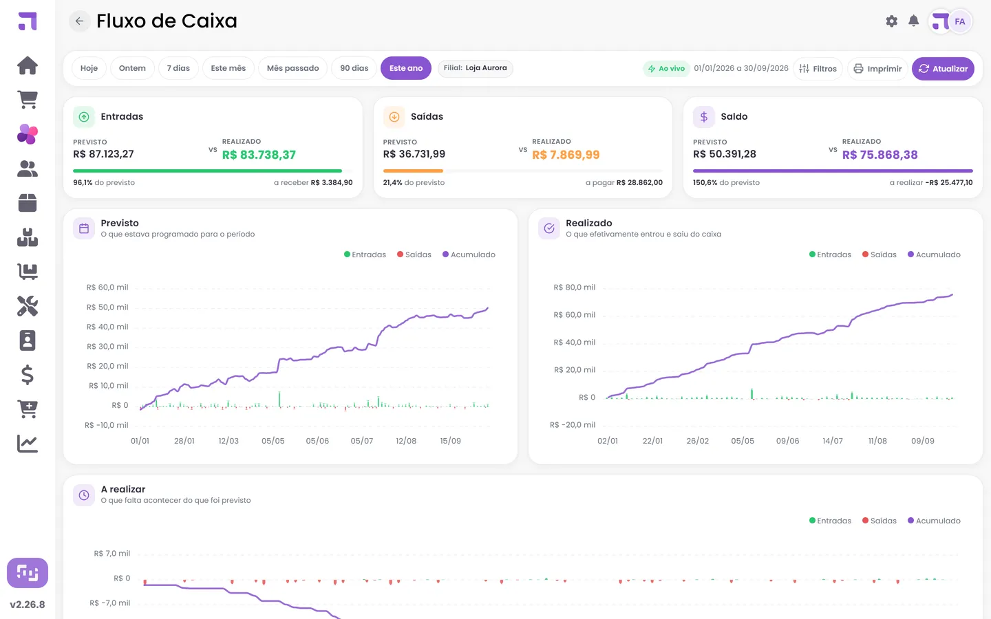The height and width of the screenshot is (619, 991).
Task: Open the stacked boxes inventory icon in sidebar
Action: pyautogui.click(x=28, y=237)
